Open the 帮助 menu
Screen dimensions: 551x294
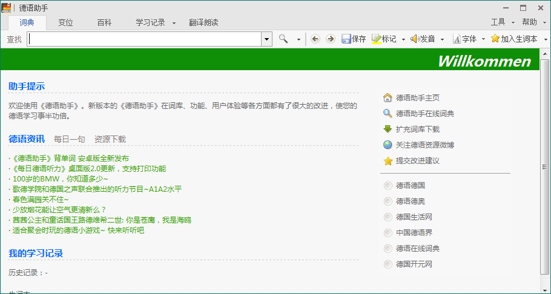532,22
